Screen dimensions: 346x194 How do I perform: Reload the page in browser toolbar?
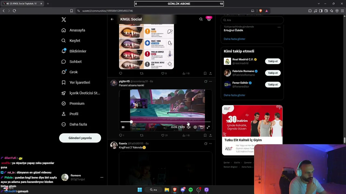14,11
